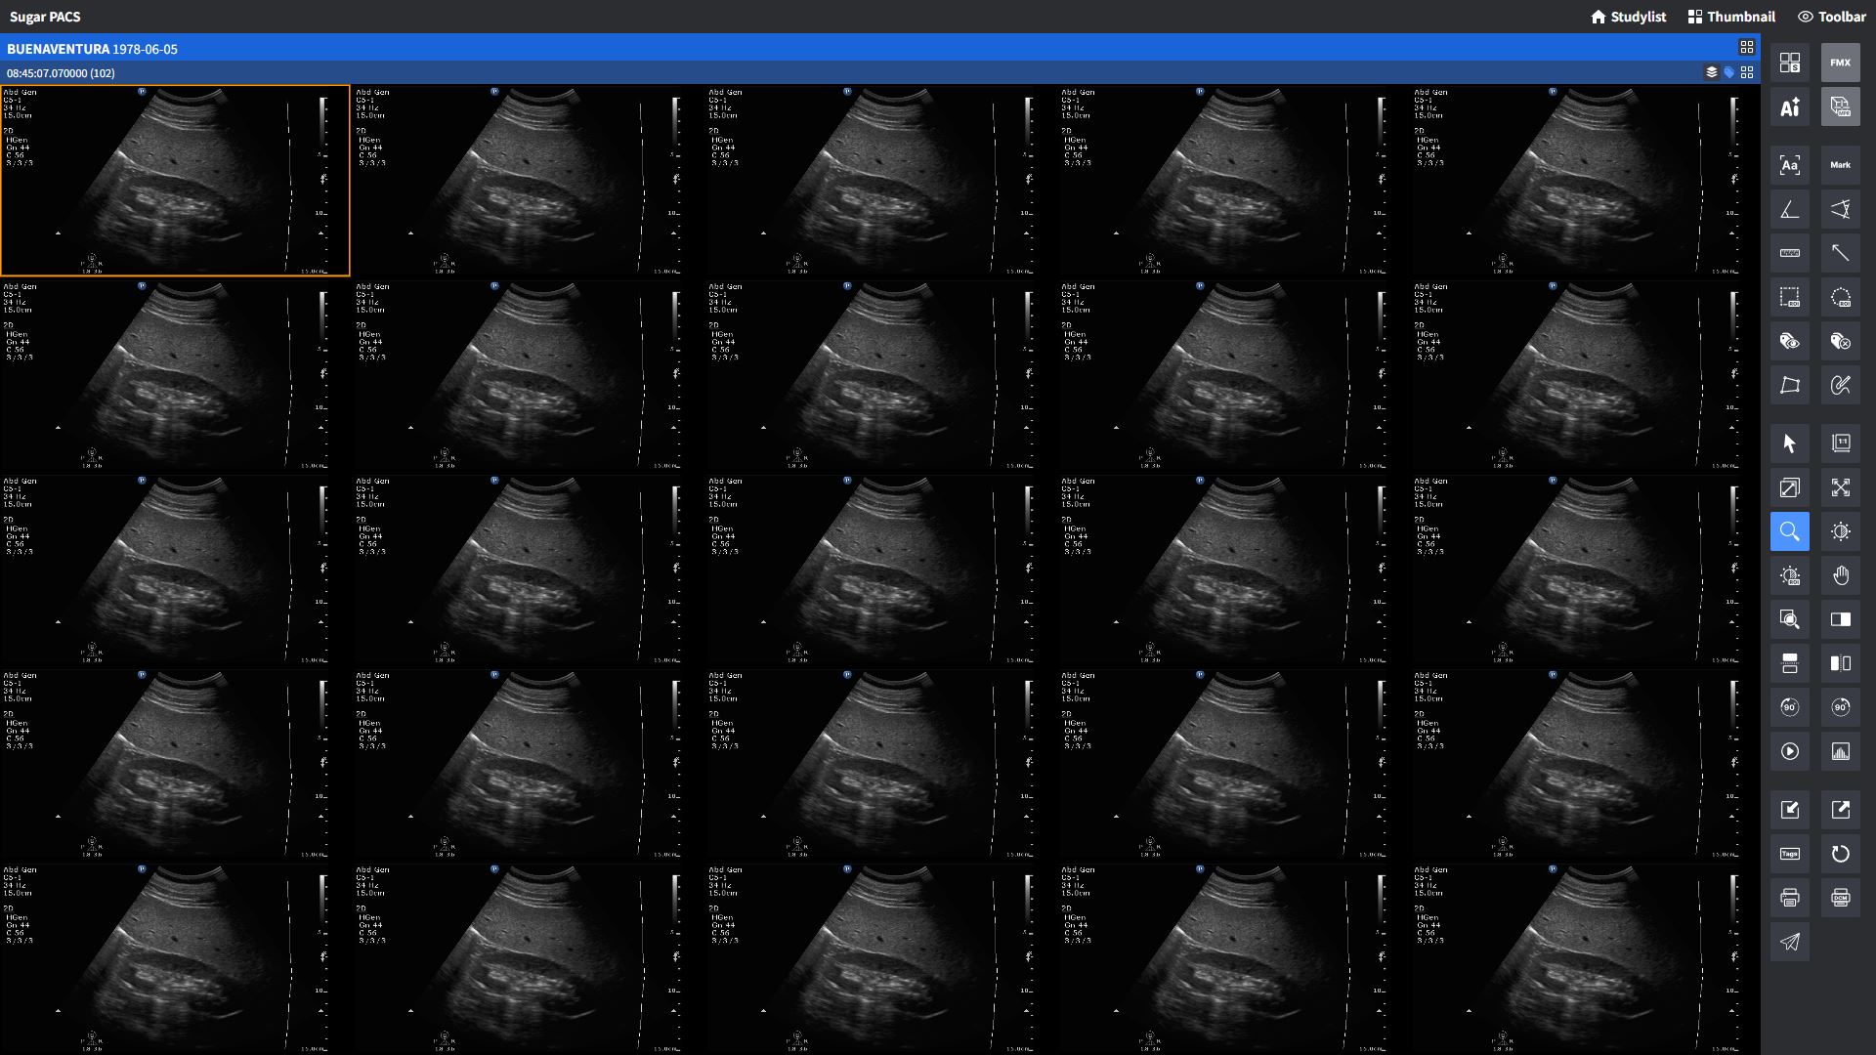Flip the image vertically

(1789, 663)
